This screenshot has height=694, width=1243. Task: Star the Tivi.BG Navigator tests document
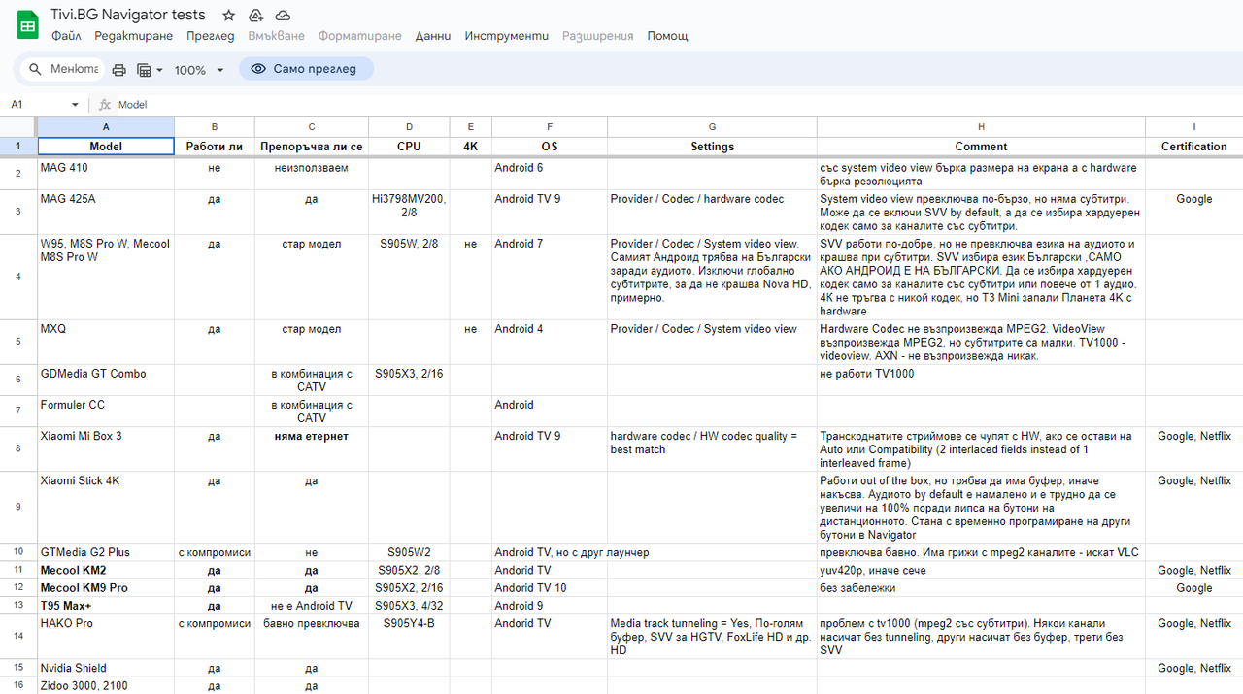(x=228, y=16)
